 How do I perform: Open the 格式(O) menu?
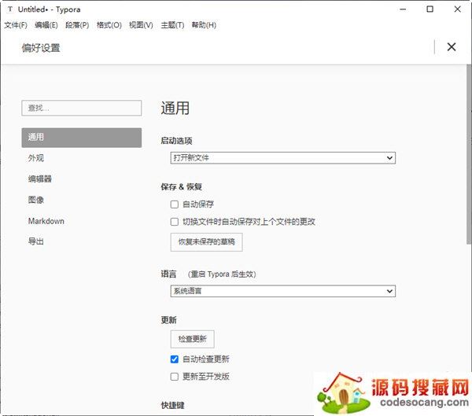[x=109, y=25]
